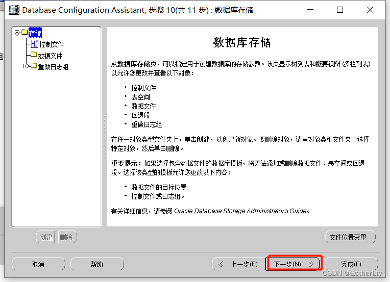Open 文件位置变量 dialog
The width and height of the screenshot is (390, 282).
(x=350, y=237)
